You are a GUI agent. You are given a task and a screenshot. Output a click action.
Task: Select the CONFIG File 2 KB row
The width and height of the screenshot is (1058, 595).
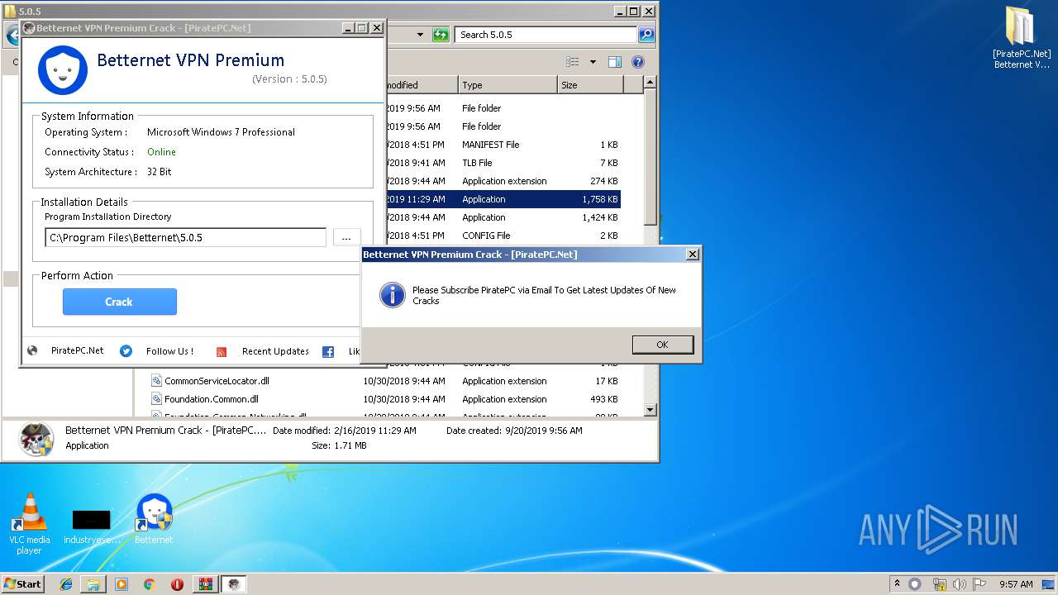(x=503, y=236)
